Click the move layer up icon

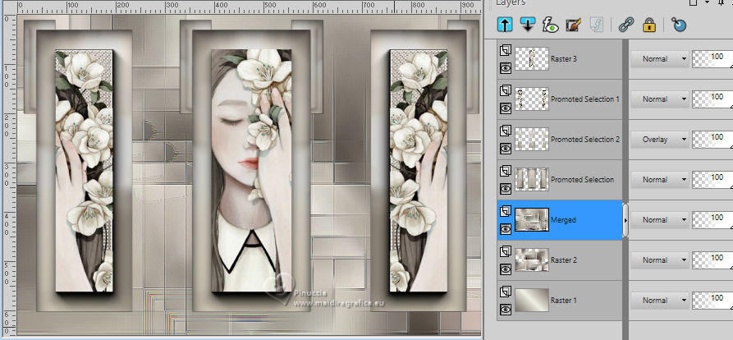(506, 25)
